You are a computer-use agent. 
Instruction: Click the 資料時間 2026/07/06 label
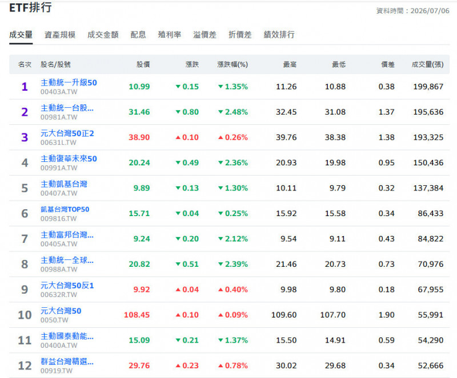click(x=412, y=11)
